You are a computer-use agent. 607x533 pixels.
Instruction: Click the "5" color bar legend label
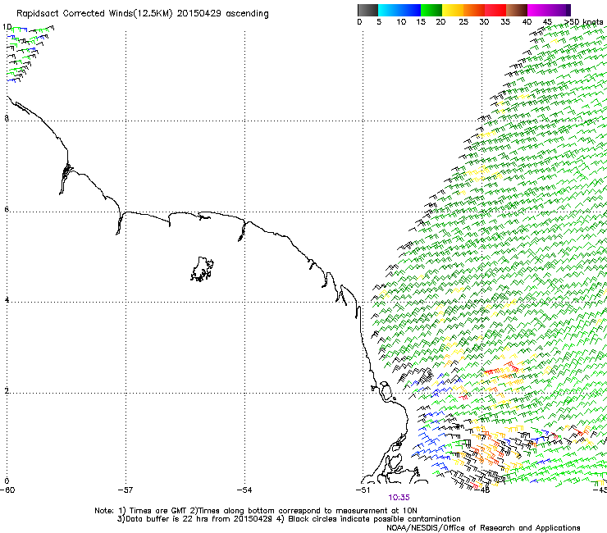(379, 22)
